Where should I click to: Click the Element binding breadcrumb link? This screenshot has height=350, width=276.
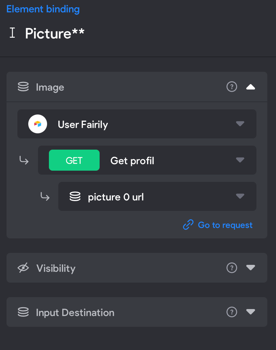[43, 9]
